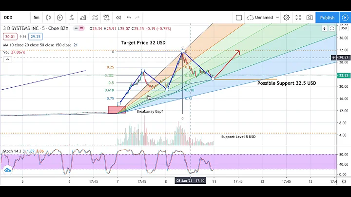
Task: Open the DDD symbol search
Action: pyautogui.click(x=8, y=18)
